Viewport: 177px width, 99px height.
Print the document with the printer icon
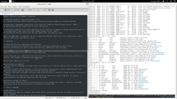23,10
